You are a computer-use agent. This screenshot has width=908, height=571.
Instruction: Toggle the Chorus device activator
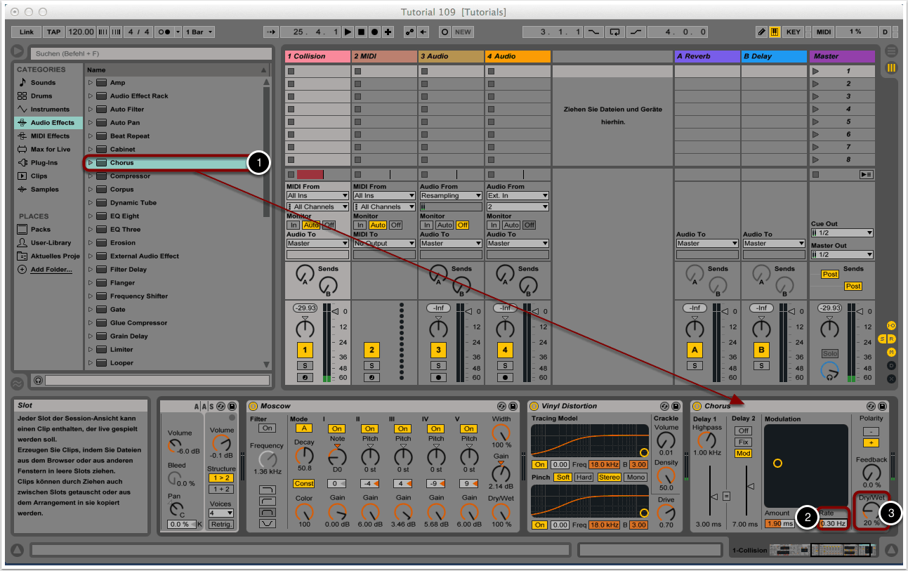(697, 406)
